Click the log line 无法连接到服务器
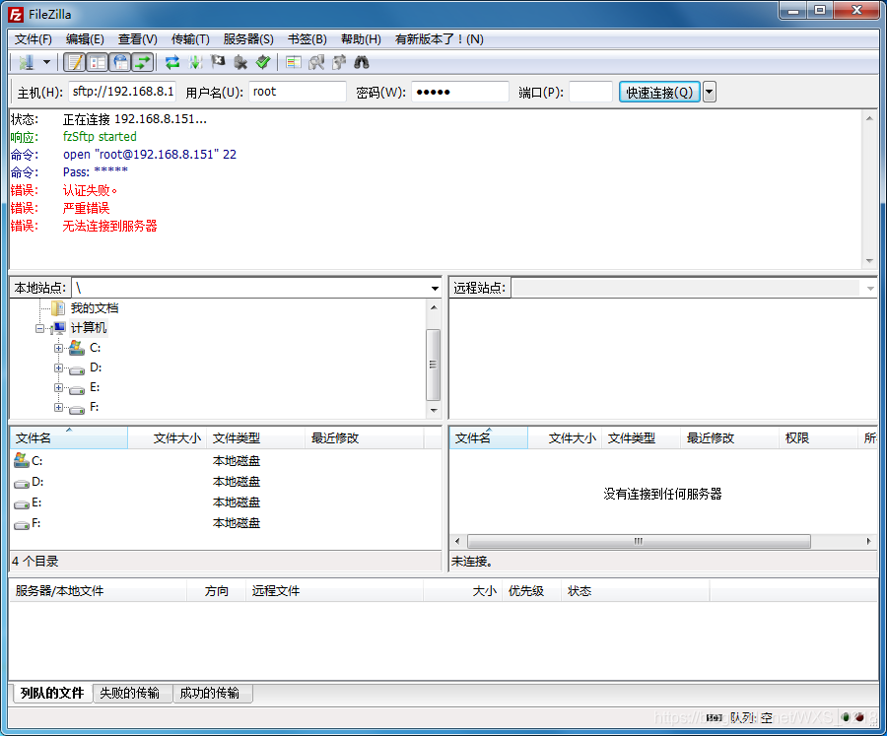 109,227
